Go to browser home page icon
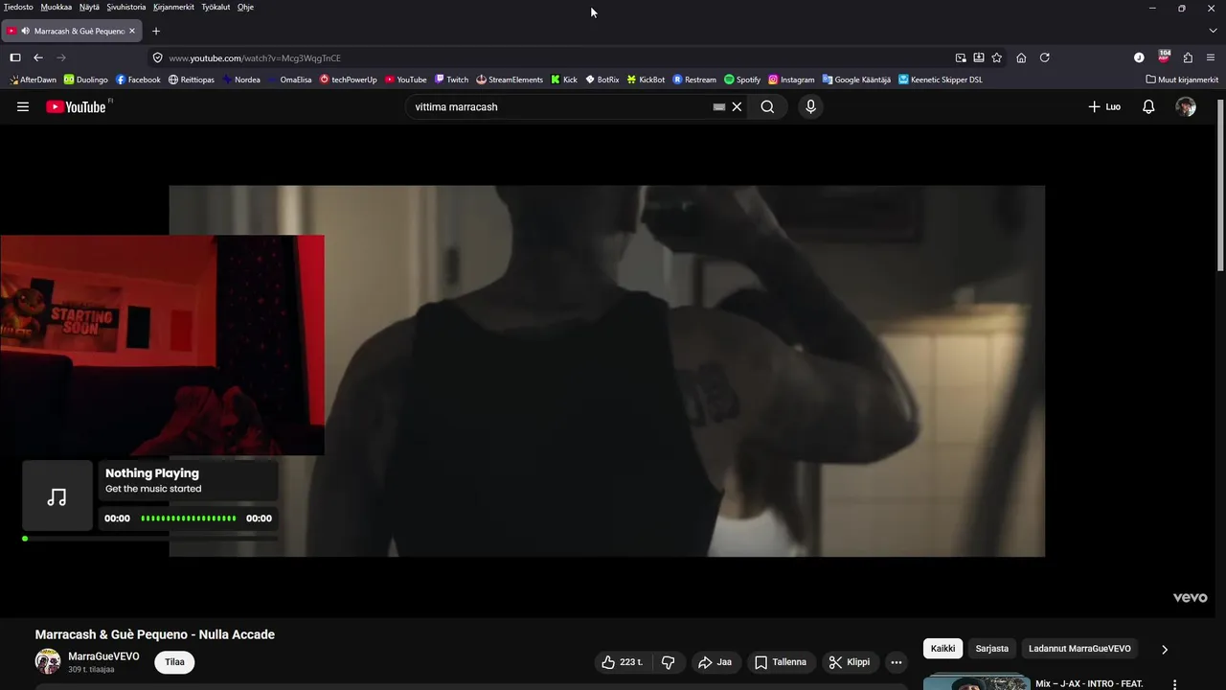The image size is (1226, 690). click(1021, 57)
